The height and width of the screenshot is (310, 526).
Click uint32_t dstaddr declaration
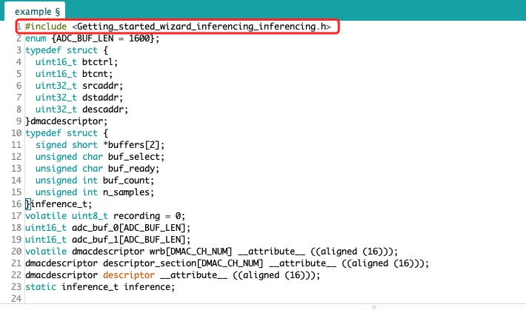click(x=79, y=98)
